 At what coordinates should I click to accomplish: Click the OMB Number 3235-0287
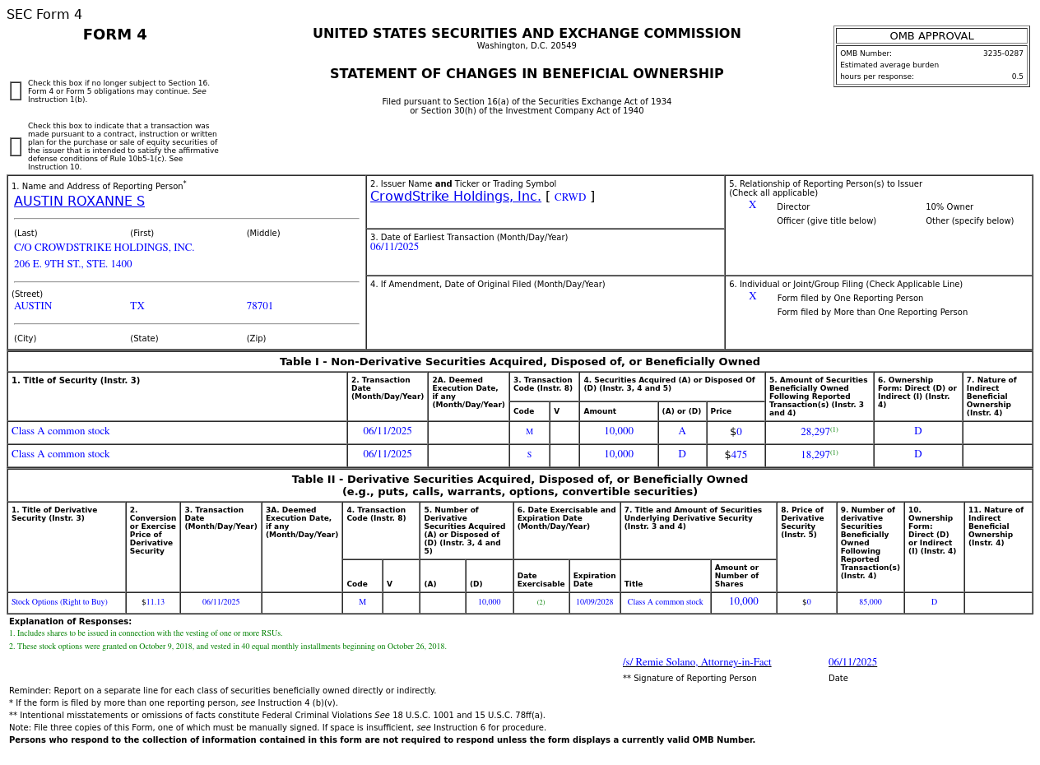pos(1003,53)
